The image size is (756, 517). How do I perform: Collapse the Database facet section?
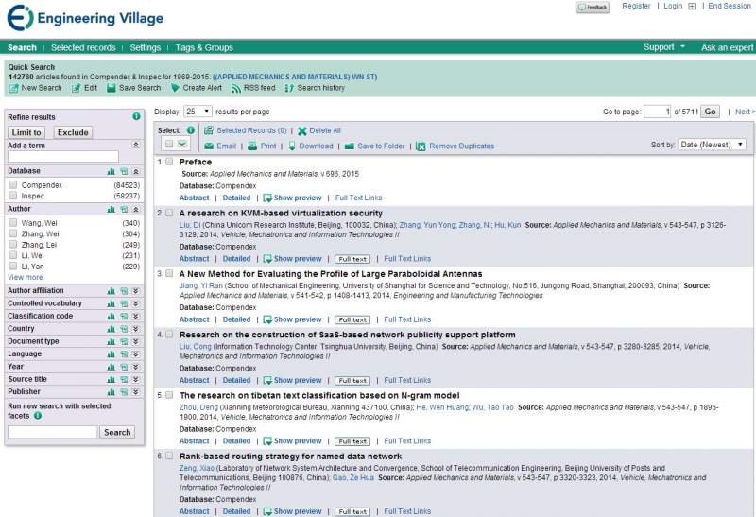pos(136,171)
